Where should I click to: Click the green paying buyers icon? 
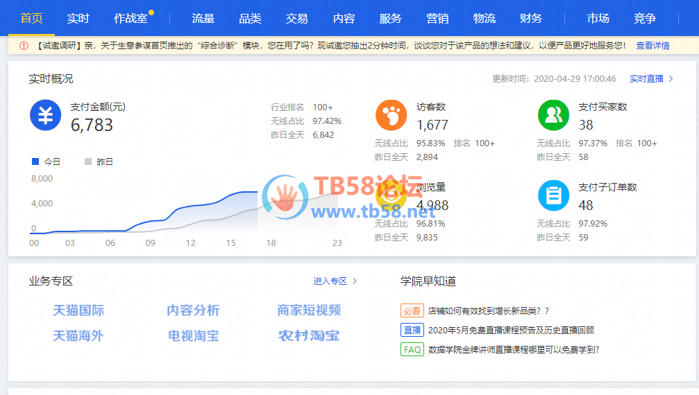coord(553,115)
